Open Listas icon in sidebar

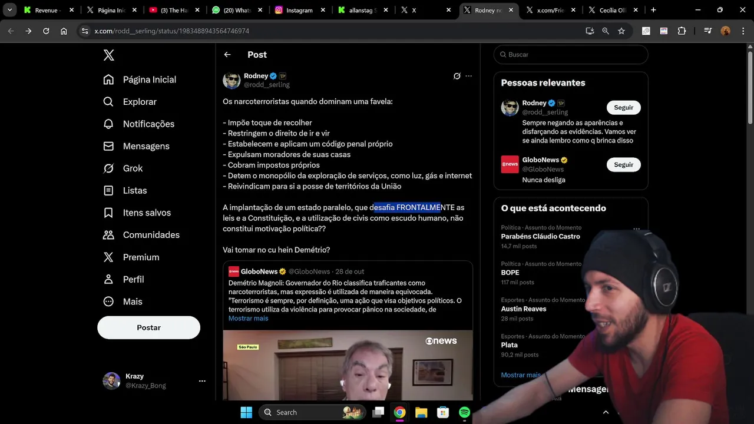tap(108, 190)
